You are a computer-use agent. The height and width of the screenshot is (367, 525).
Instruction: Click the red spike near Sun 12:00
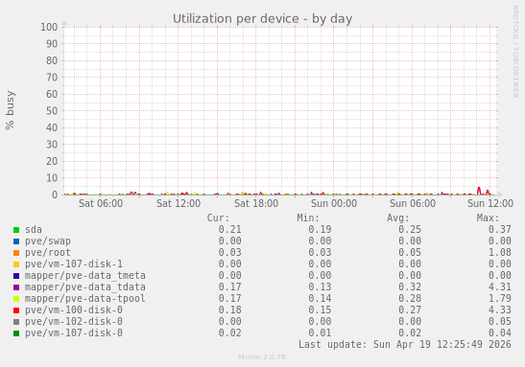point(479,190)
